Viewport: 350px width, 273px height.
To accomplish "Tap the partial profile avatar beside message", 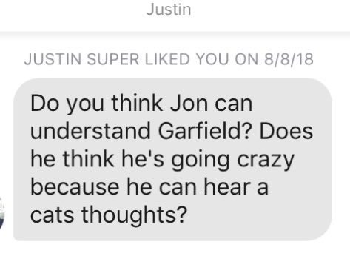I will pos(2,214).
